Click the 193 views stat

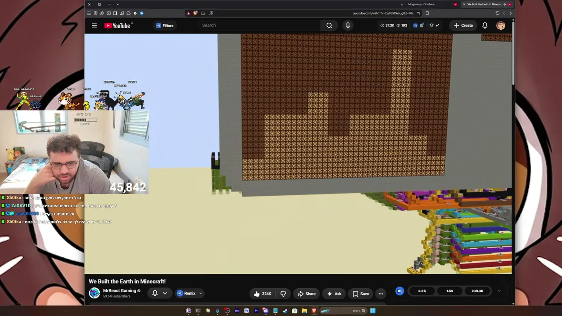(x=402, y=25)
